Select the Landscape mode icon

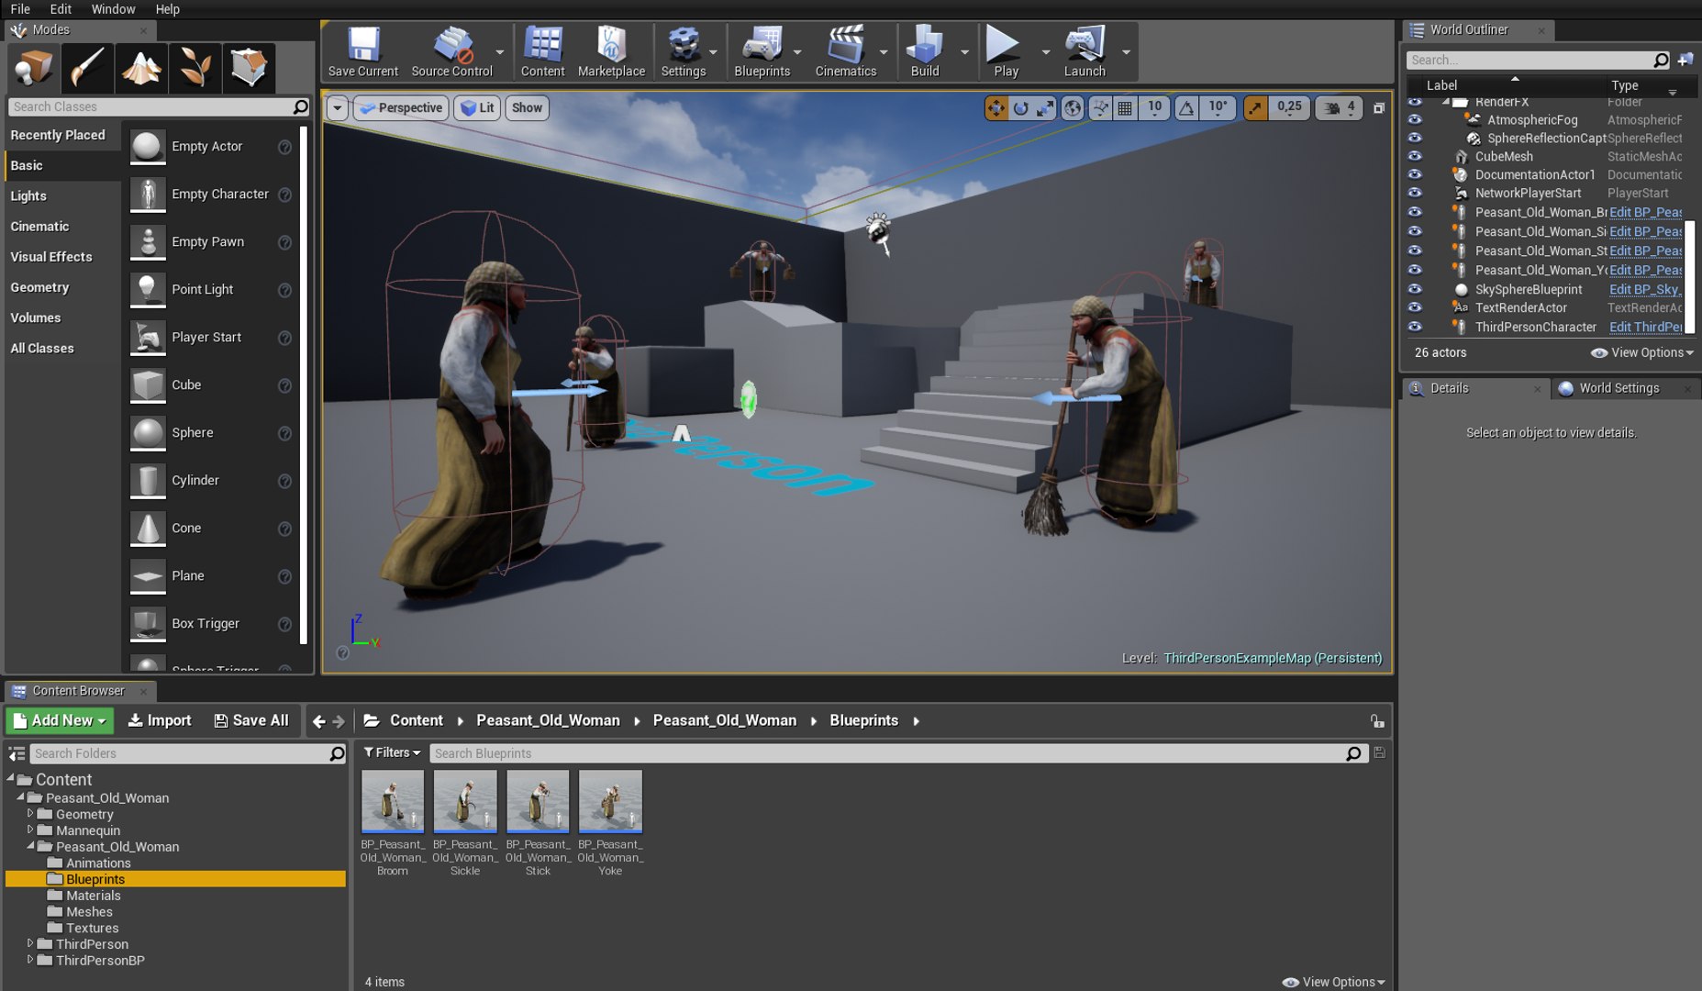[141, 68]
